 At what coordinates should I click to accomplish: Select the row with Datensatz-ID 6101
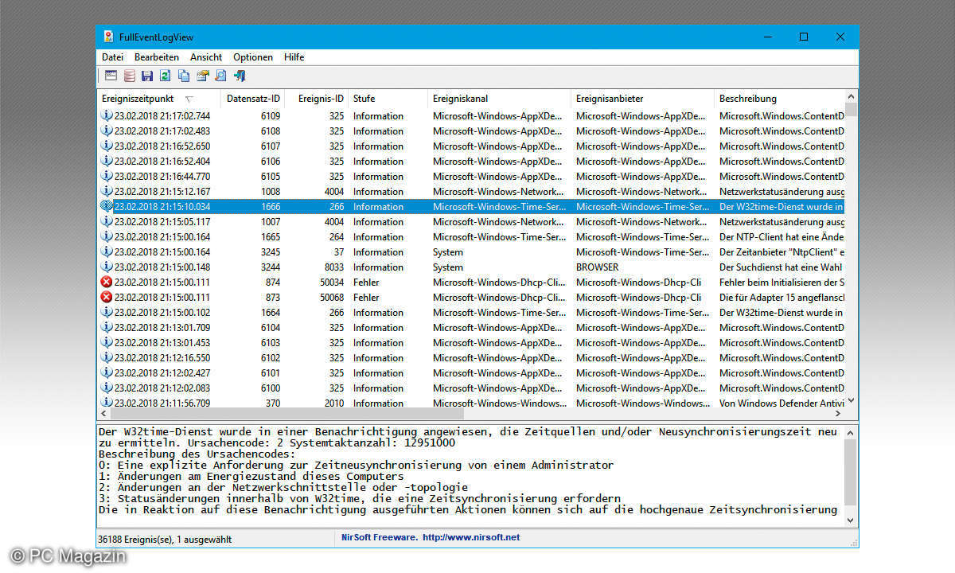pyautogui.click(x=470, y=372)
